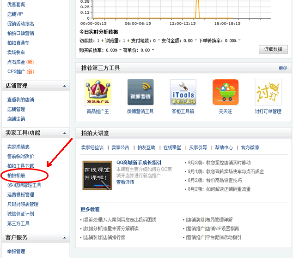This screenshot has height=258, width=293.
Task: Click the 在线课堂 blackboard thumbnail
Action: click(98, 175)
